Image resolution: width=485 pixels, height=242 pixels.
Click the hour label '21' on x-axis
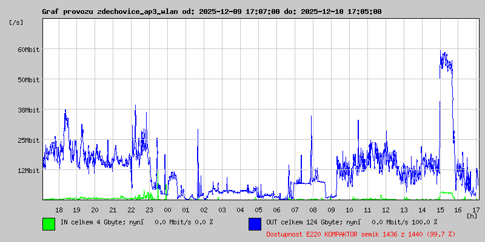click(113, 210)
